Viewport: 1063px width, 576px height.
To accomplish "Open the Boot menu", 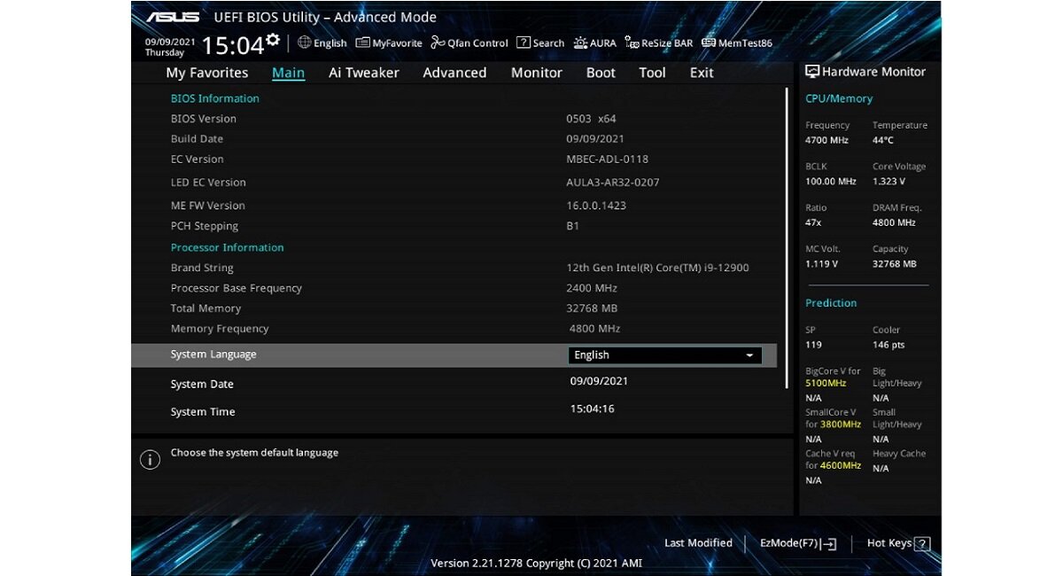I will (x=600, y=73).
